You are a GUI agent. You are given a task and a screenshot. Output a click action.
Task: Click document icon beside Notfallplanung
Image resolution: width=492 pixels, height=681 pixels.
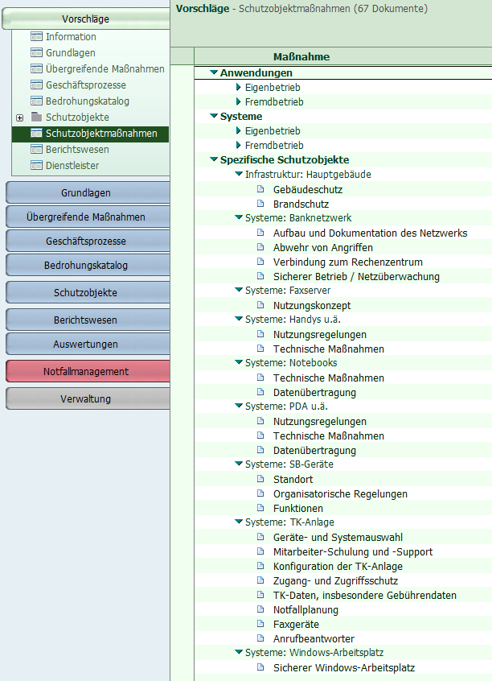click(260, 609)
